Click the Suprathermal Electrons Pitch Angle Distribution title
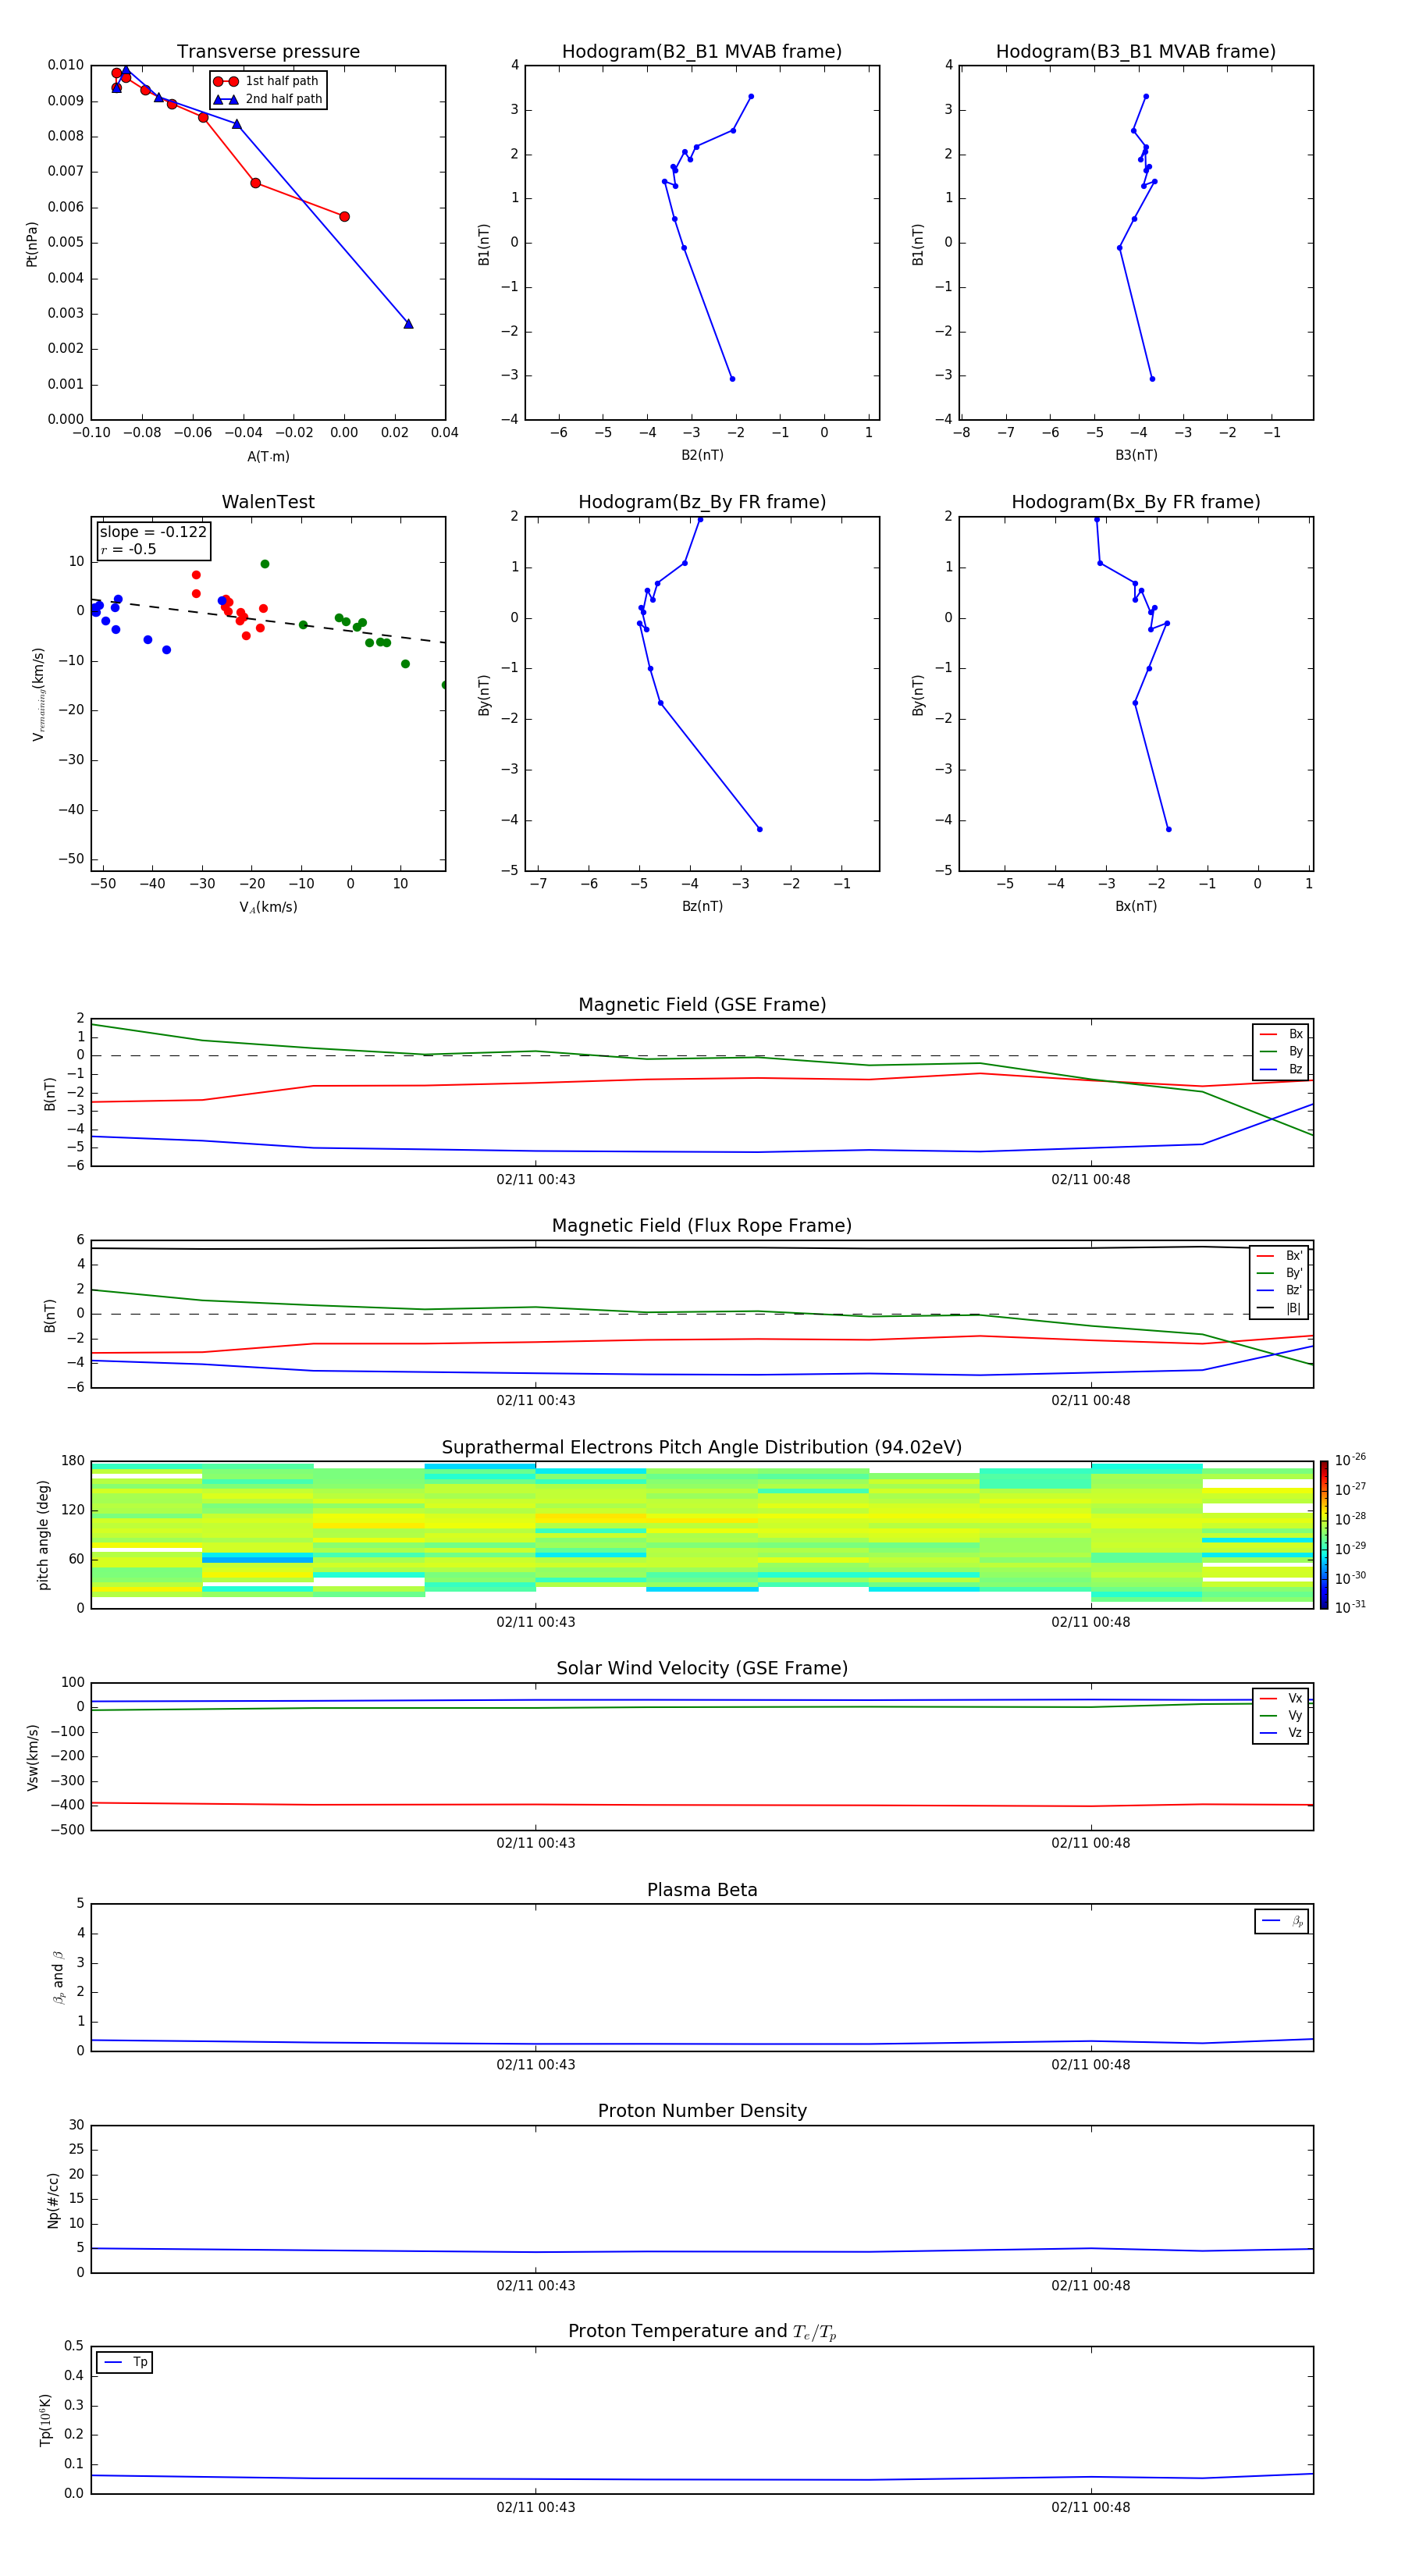The image size is (1405, 2576). [x=702, y=1448]
